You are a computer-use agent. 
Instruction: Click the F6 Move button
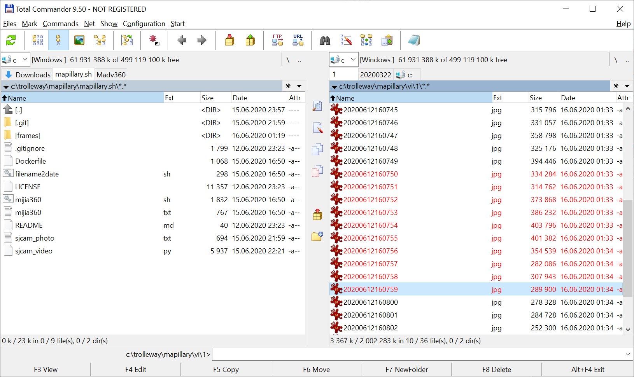[x=316, y=370]
